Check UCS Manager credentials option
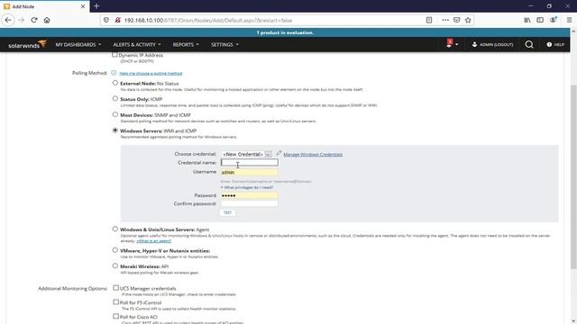Screen dimensions: 577x324 coord(116,288)
